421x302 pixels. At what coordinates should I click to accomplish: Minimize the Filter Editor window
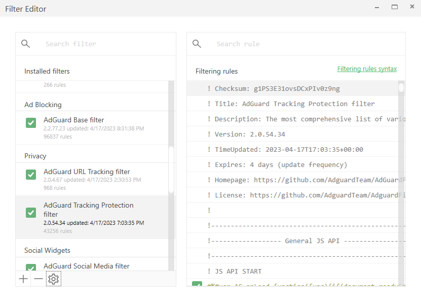point(377,8)
